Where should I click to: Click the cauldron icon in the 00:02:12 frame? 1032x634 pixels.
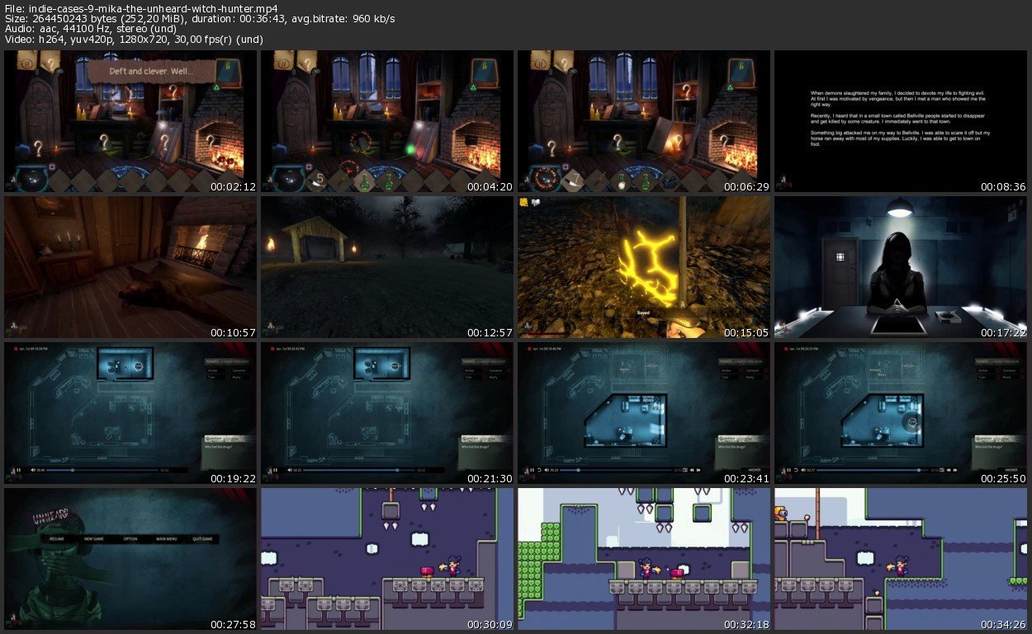tap(31, 177)
